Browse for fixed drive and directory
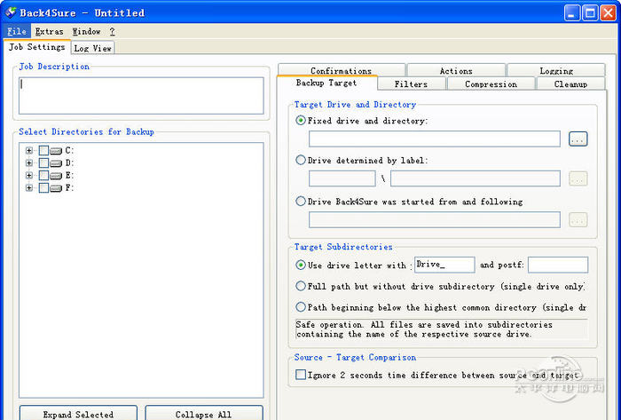 578,139
